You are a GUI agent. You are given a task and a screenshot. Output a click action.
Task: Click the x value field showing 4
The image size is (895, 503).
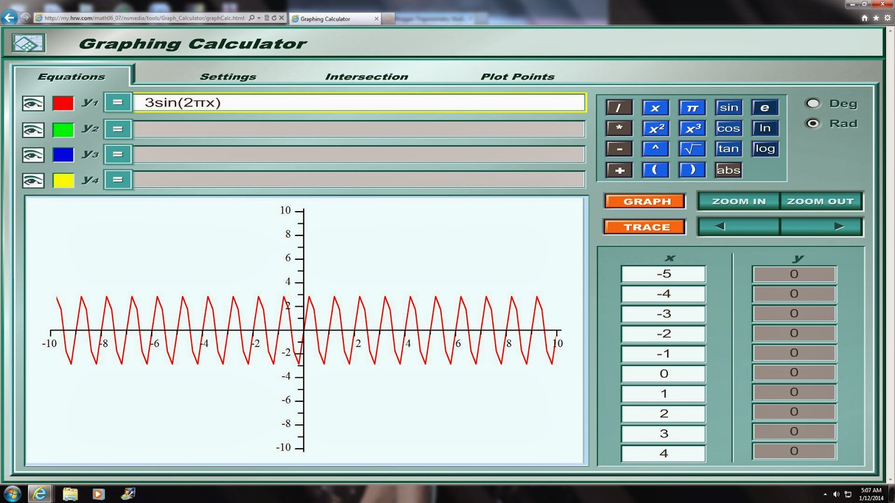[663, 453]
